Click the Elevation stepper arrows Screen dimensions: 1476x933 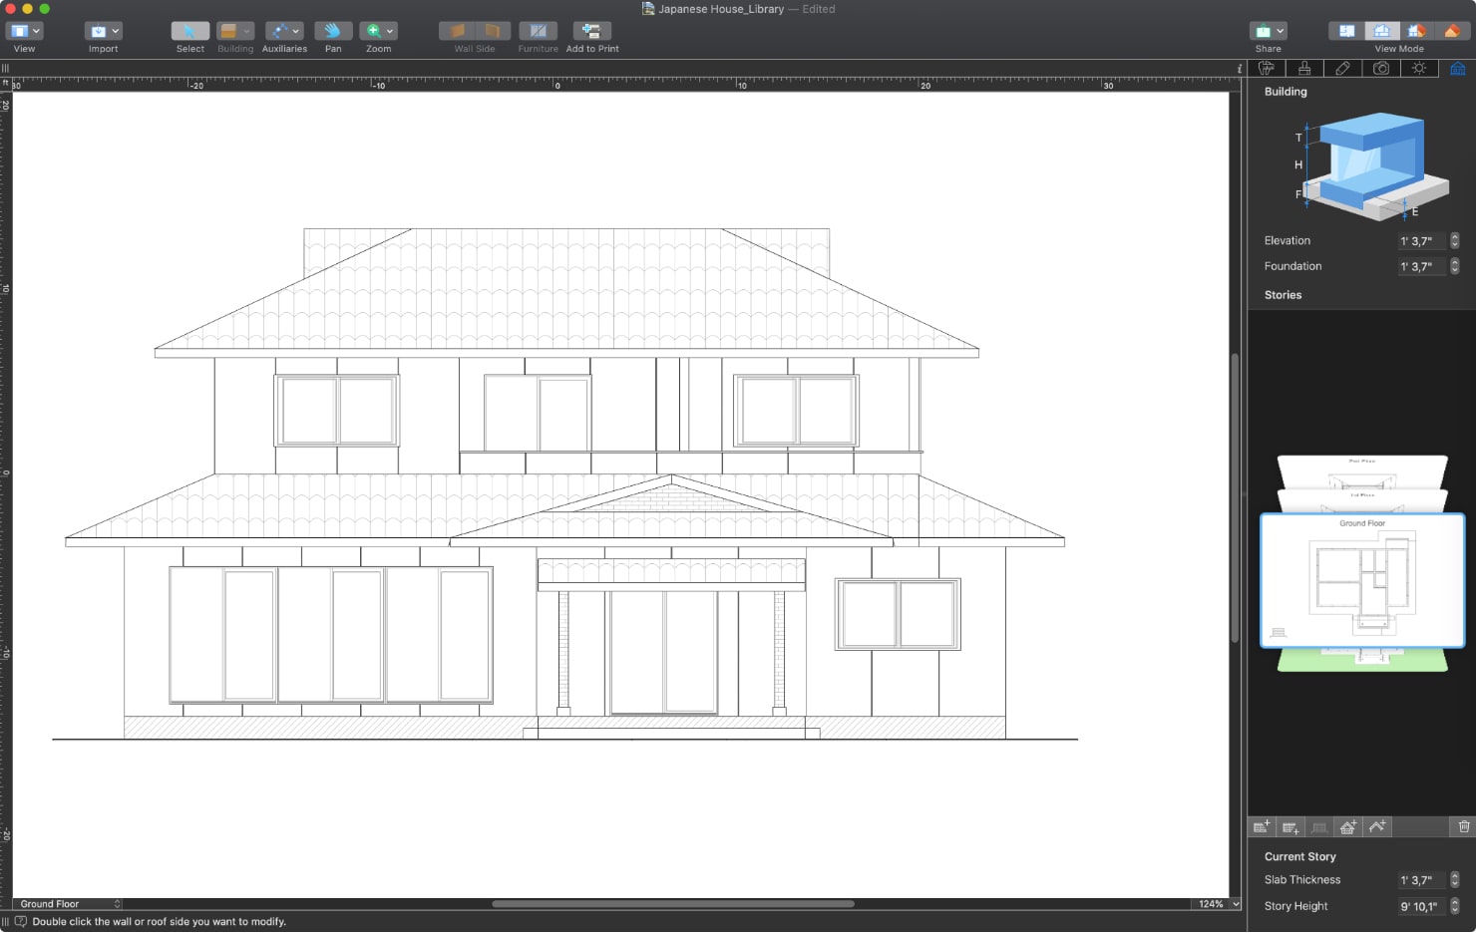1455,241
